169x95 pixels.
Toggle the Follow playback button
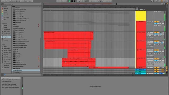[58, 1]
